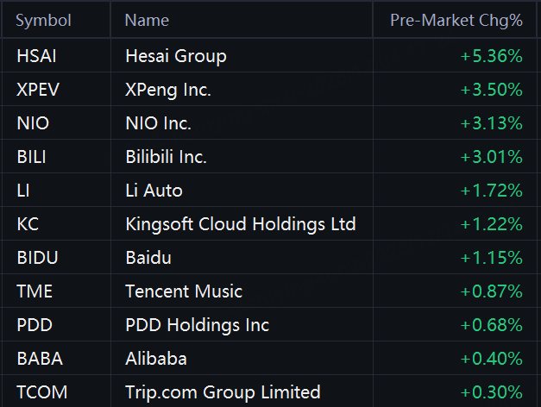This screenshot has width=541, height=407.
Task: Select Tencent Music stock name
Action: (184, 291)
